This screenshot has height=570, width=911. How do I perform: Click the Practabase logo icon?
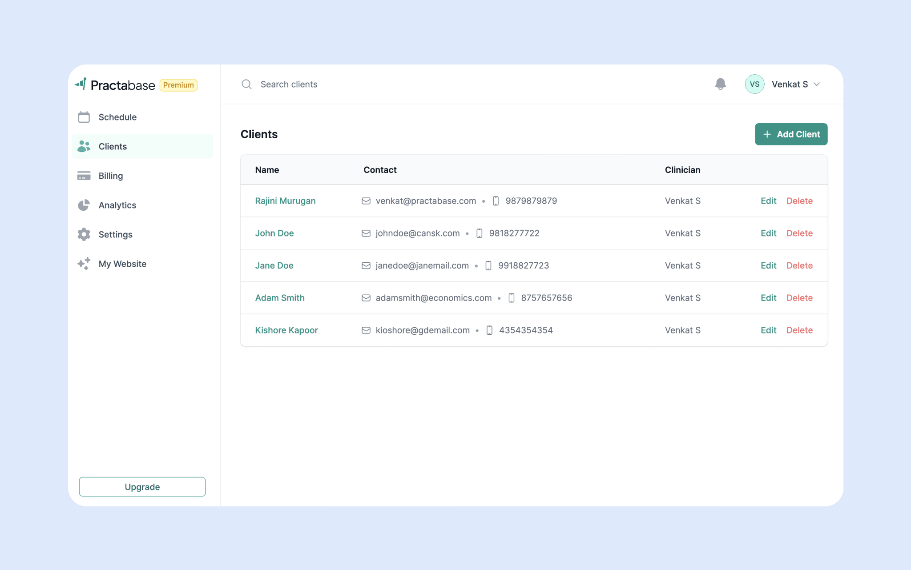tap(81, 84)
